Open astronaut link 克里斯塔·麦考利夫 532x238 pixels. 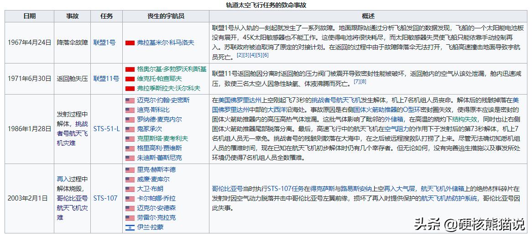(162, 139)
